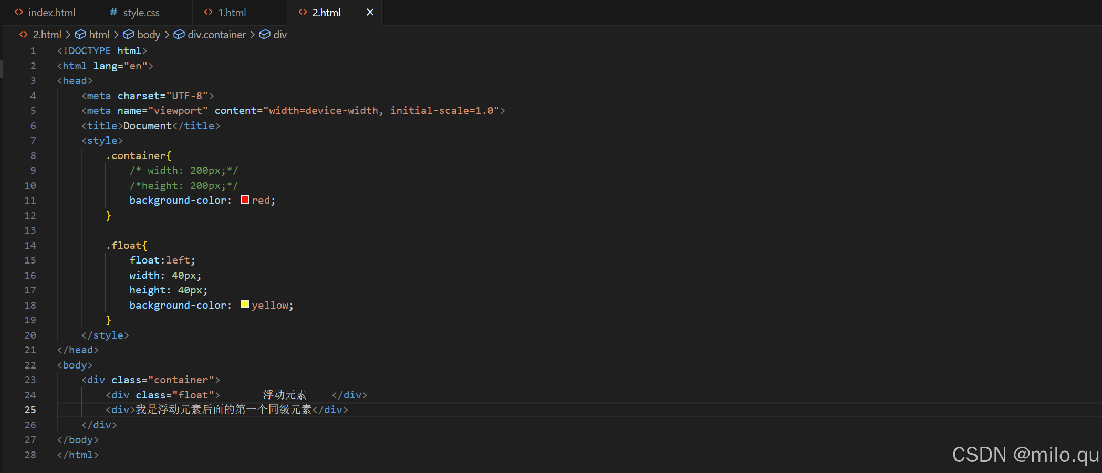Viewport: 1102px width, 473px height.
Task: Click the charset="UTF-8" attribute
Action: click(x=163, y=96)
